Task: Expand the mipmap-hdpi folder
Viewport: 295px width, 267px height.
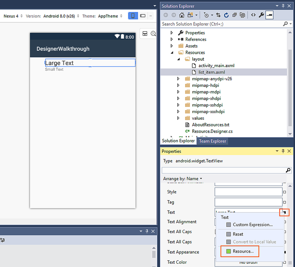Action: pos(178,85)
